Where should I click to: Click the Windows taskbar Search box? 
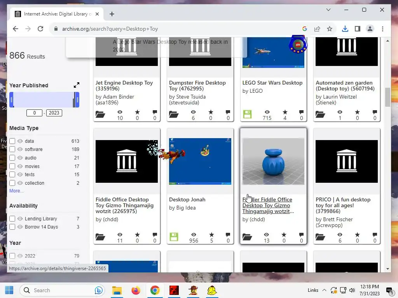tap(62, 290)
